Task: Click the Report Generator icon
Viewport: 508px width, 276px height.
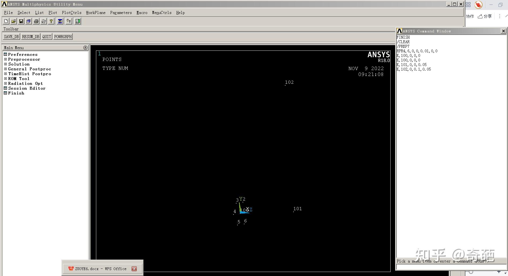Action: [x=44, y=21]
